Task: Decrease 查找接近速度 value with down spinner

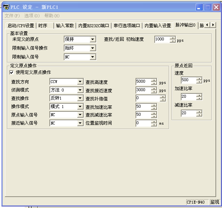Action: 154,92
